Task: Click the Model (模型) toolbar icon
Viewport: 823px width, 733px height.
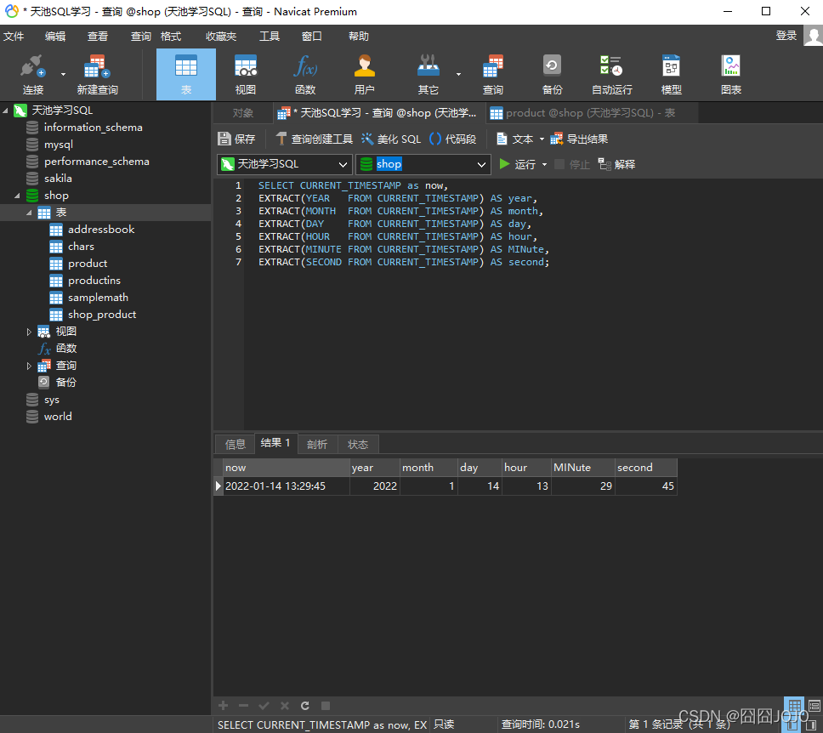Action: (x=672, y=75)
